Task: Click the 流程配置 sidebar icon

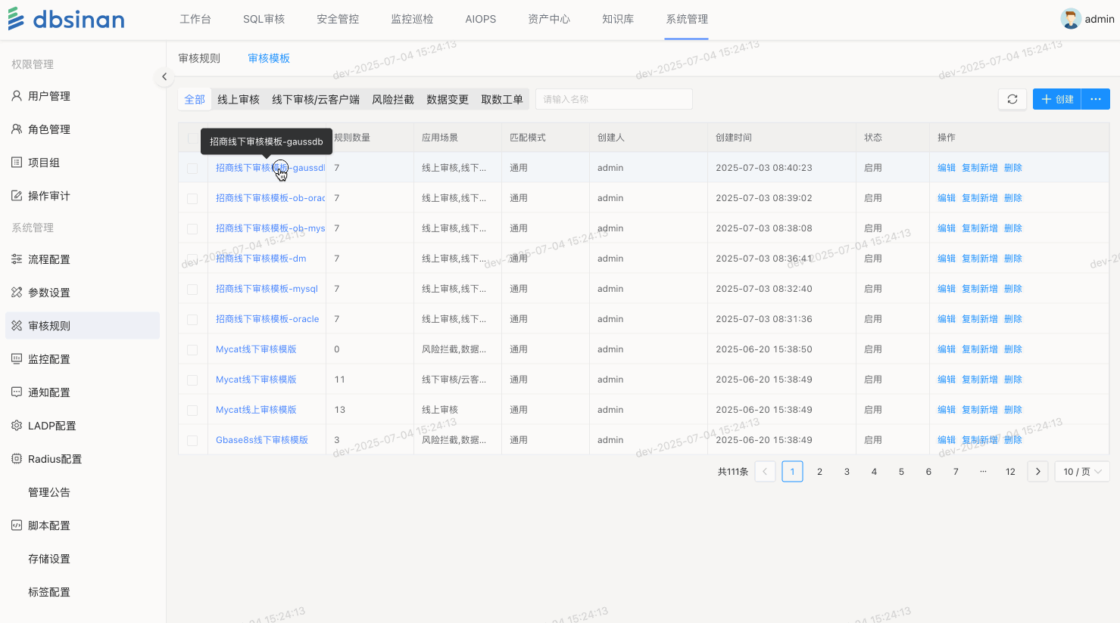Action: pyautogui.click(x=17, y=259)
